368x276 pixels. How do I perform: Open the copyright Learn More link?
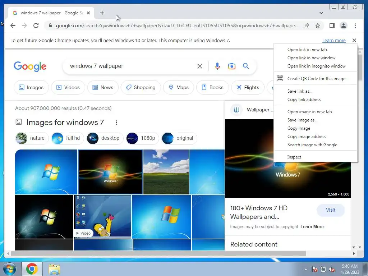pos(312,227)
